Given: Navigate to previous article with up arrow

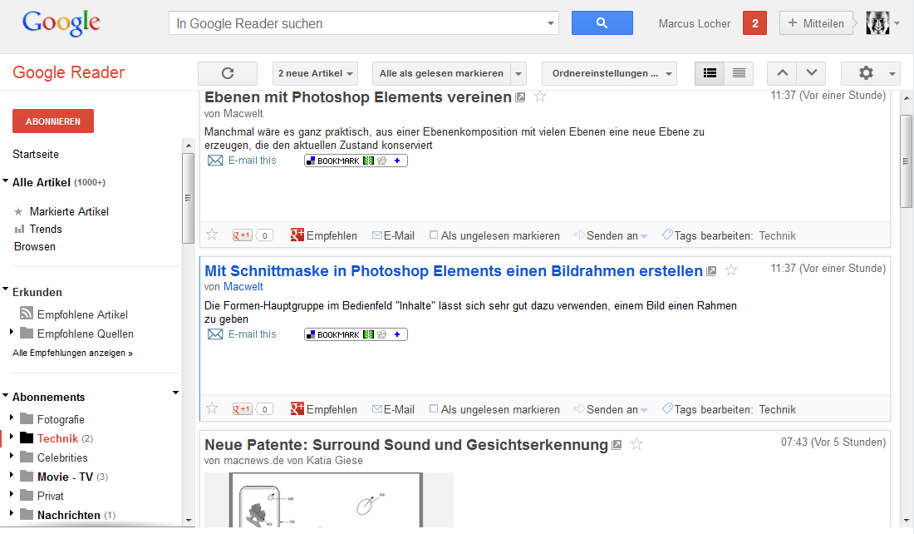Looking at the screenshot, I should (782, 73).
